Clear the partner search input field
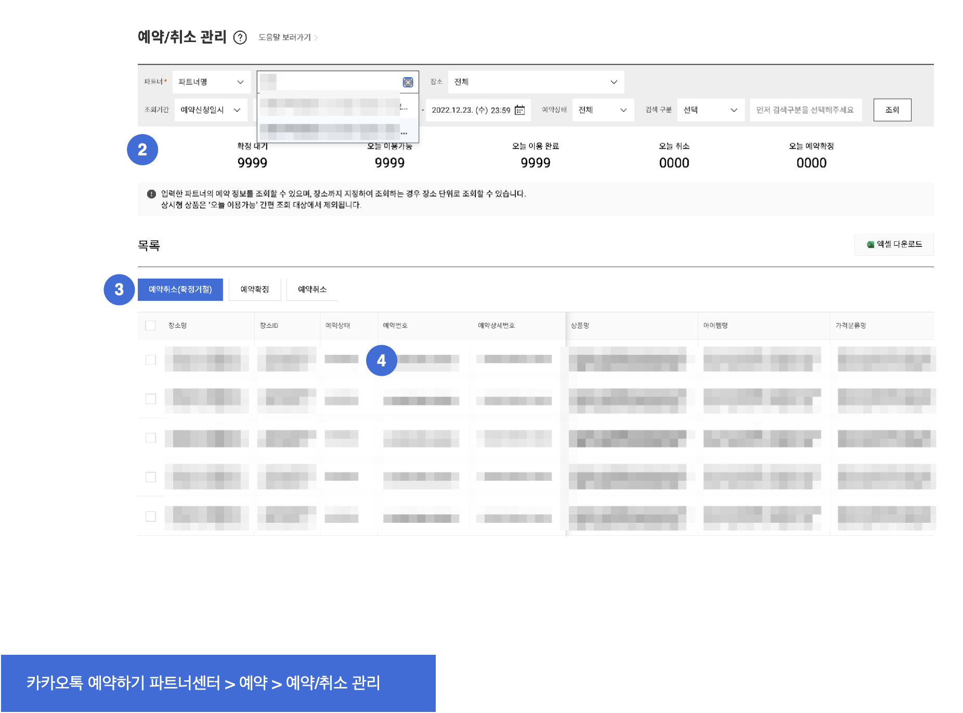Image resolution: width=963 pixels, height=713 pixels. [x=408, y=82]
